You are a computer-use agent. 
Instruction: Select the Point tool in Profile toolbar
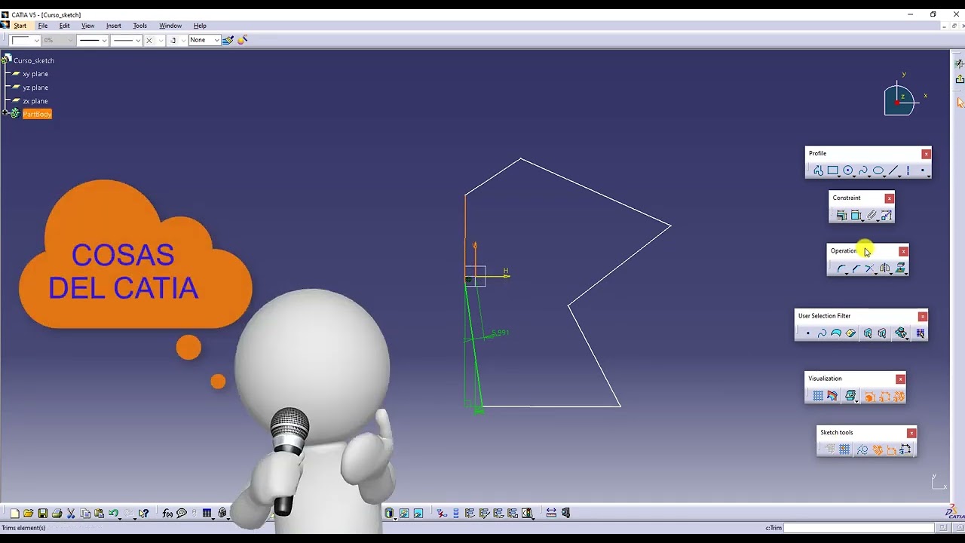click(923, 171)
